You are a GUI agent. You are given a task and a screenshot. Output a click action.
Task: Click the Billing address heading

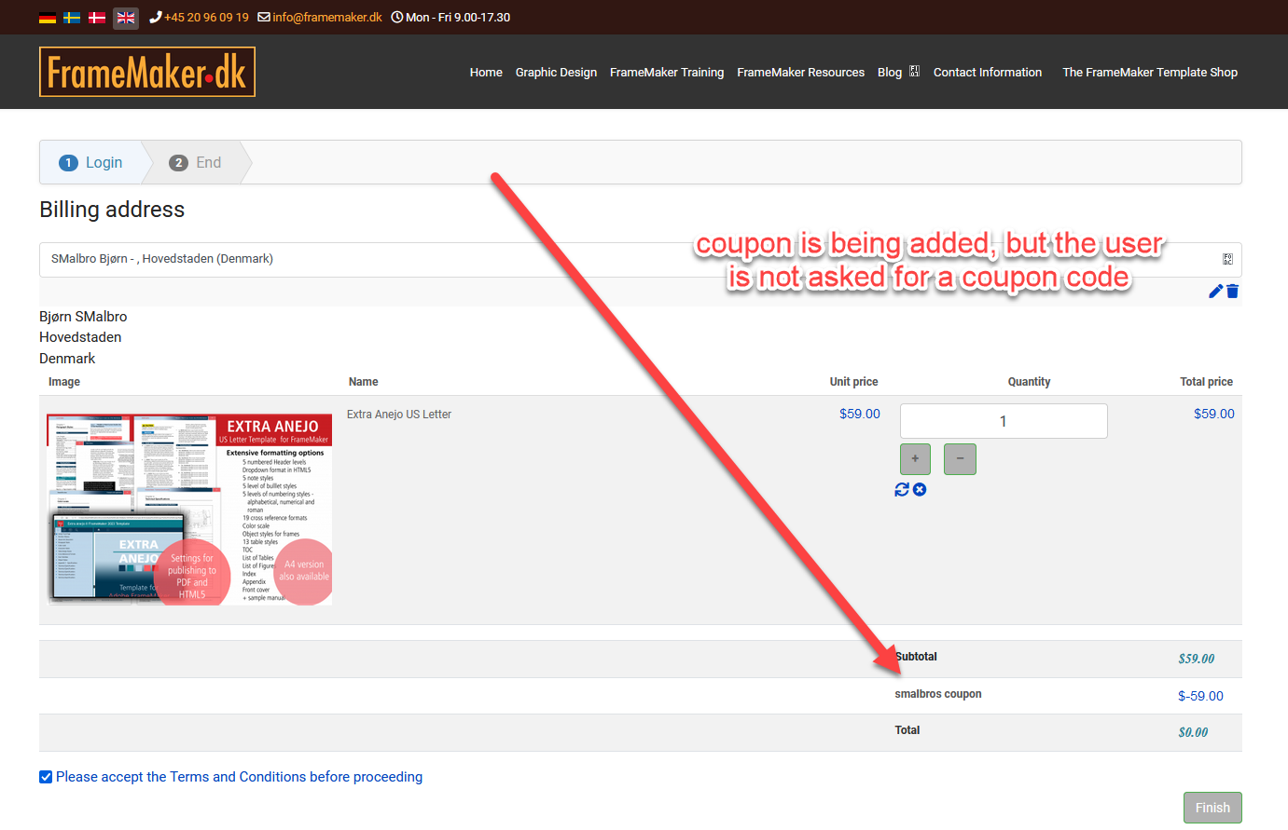coord(112,210)
